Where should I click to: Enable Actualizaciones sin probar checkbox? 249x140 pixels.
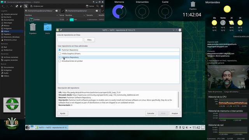[x=60, y=61]
